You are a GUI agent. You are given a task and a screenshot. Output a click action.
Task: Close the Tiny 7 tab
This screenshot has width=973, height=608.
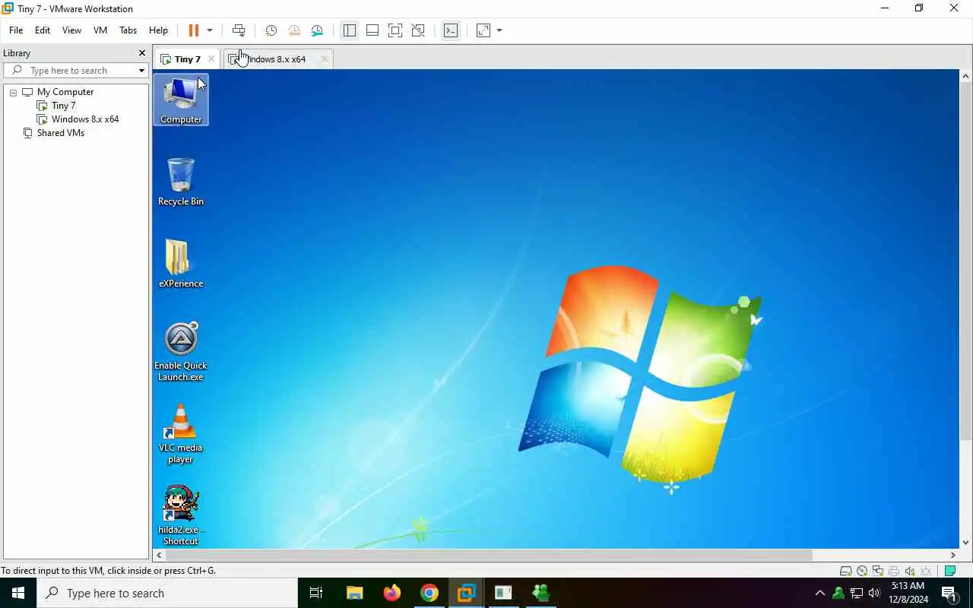pyautogui.click(x=211, y=59)
